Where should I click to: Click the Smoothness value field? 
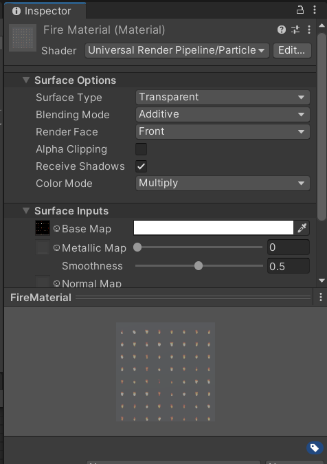pos(289,266)
